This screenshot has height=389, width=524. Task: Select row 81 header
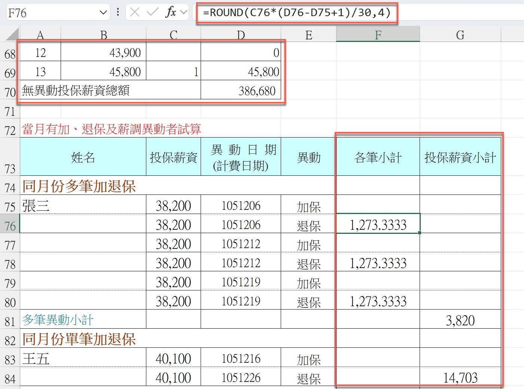(x=10, y=322)
